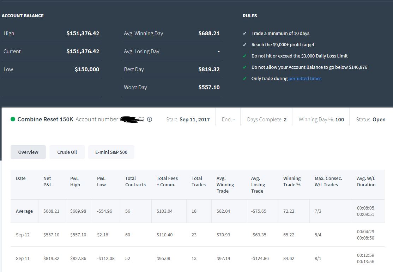Click the green status dot beside Combine Reset 150K

point(13,119)
